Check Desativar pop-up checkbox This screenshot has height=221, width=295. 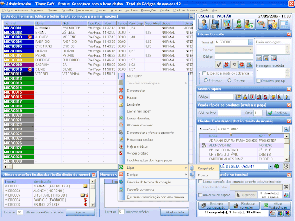[x=258, y=81]
